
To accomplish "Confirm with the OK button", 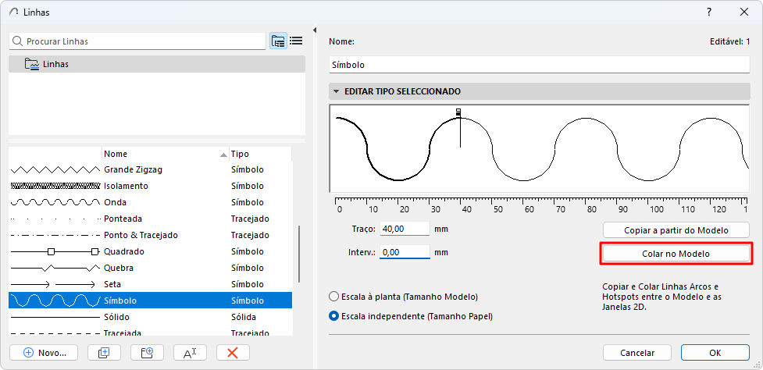I will (x=715, y=353).
